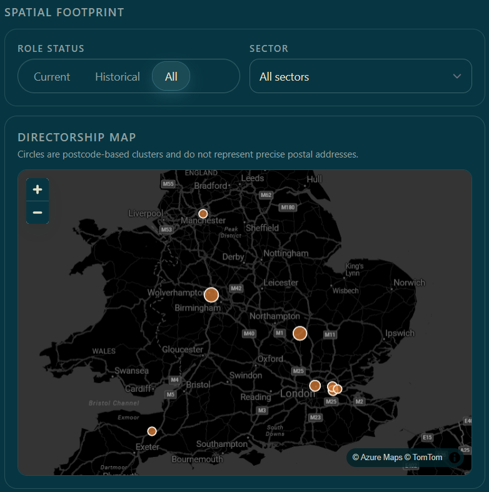
Task: Click the Leeds map label
Action: [253, 178]
